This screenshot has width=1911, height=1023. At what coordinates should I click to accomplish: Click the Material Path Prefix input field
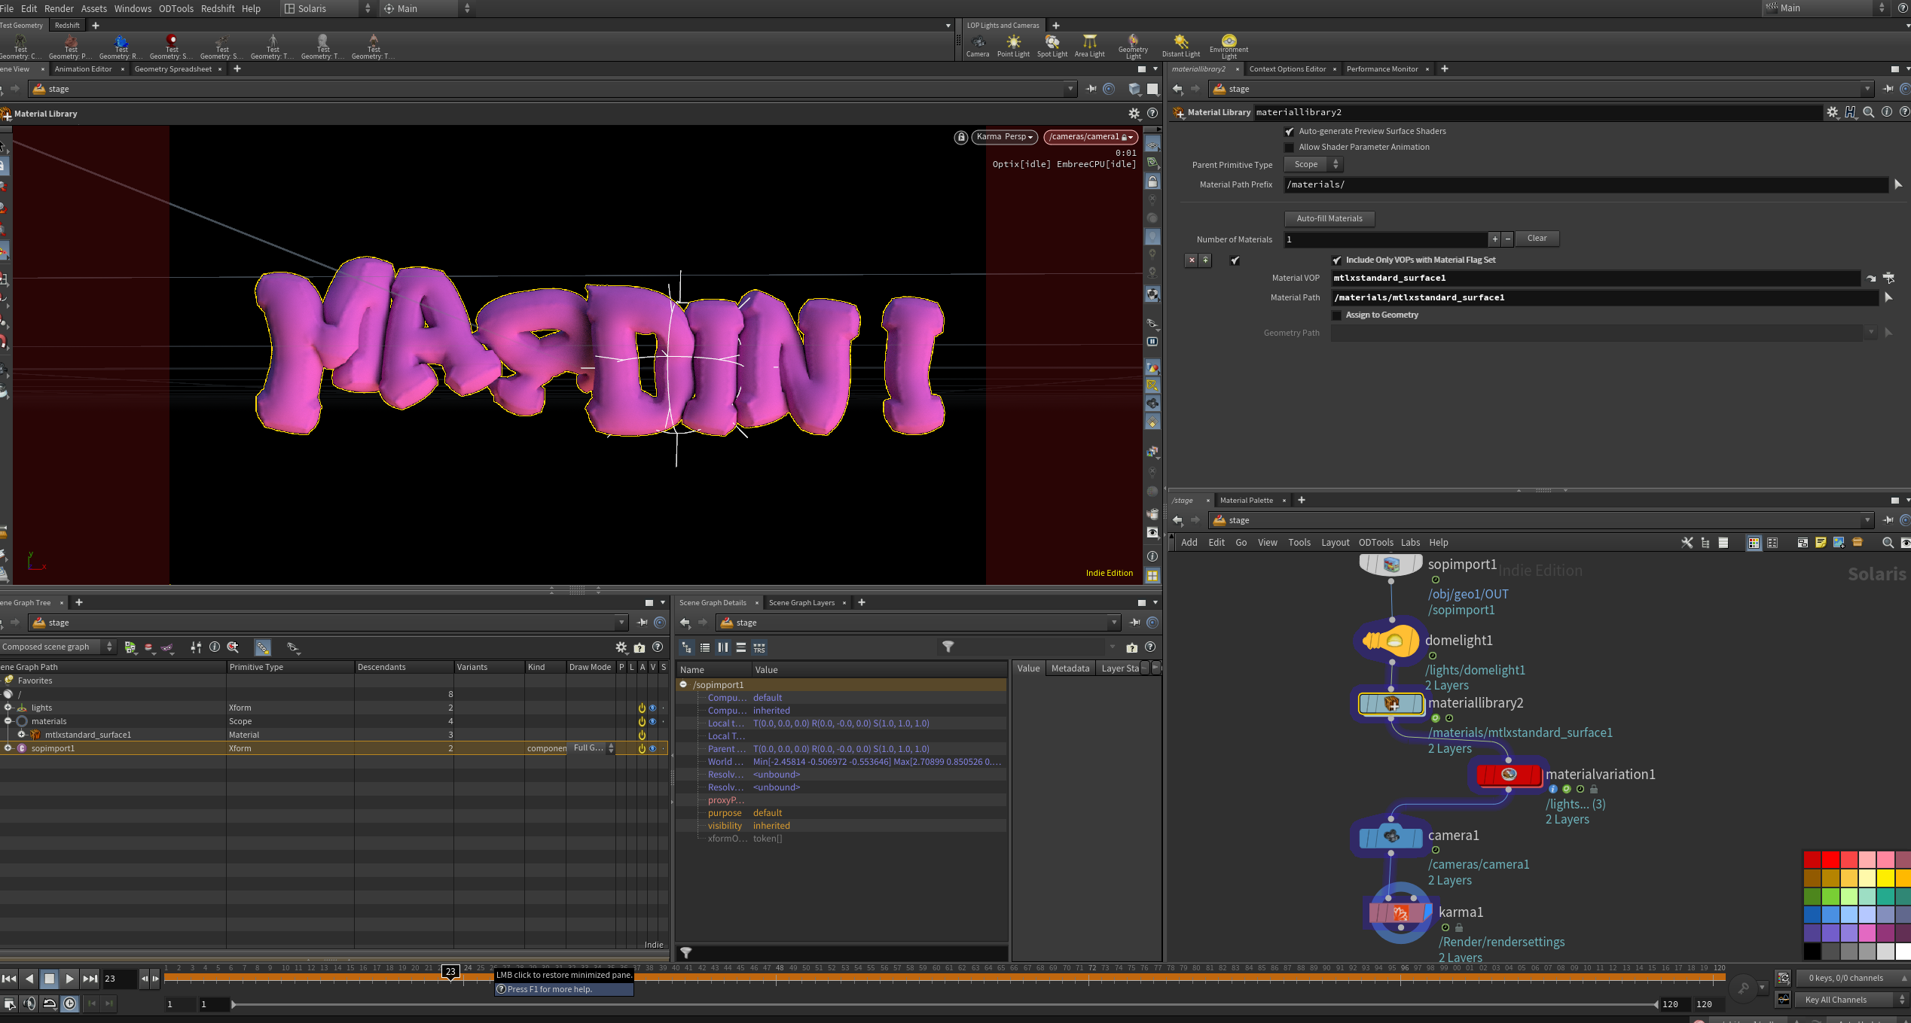(1586, 185)
